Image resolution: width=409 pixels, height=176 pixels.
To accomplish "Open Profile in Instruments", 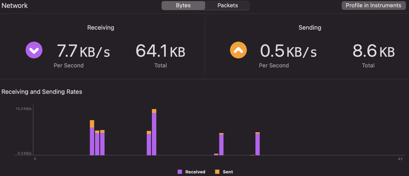I will tap(373, 5).
